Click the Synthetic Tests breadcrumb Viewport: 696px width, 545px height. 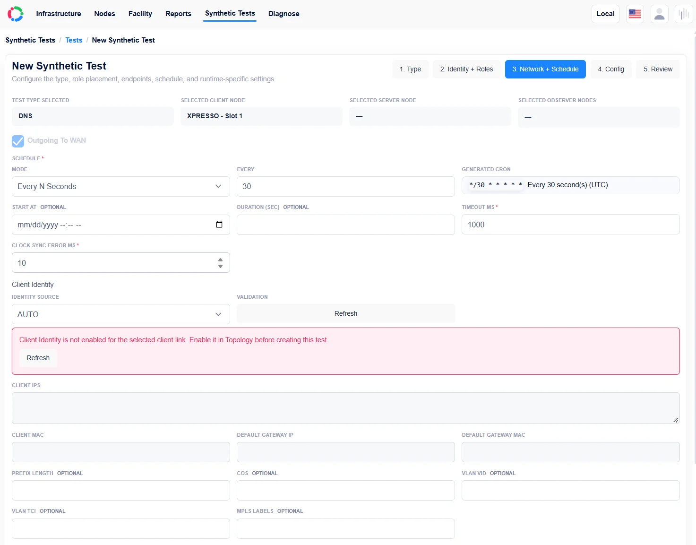coord(30,40)
